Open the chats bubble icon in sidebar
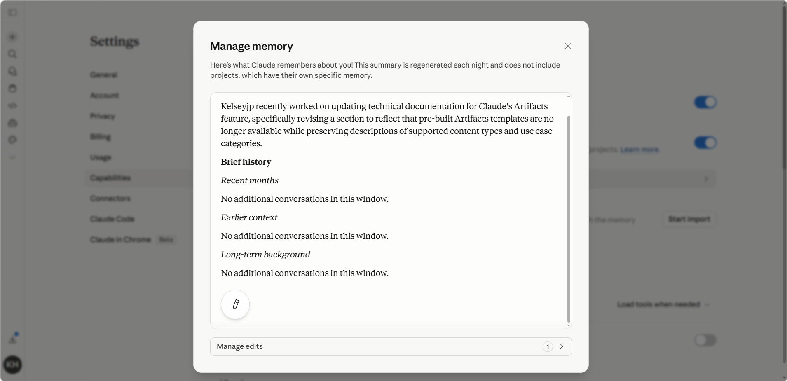 (x=12, y=71)
